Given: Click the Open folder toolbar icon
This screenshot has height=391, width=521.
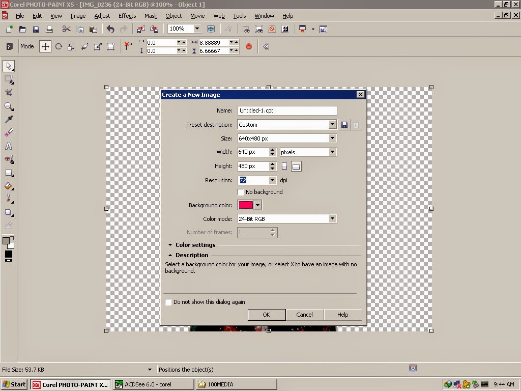Looking at the screenshot, I should [x=22, y=29].
